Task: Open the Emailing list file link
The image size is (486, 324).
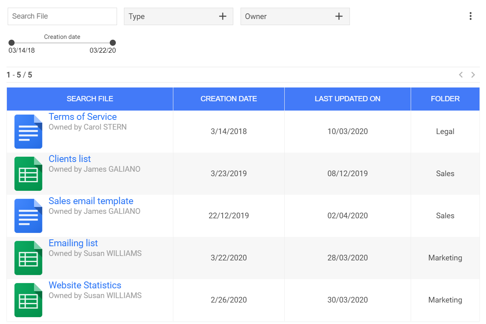Action: coord(73,243)
